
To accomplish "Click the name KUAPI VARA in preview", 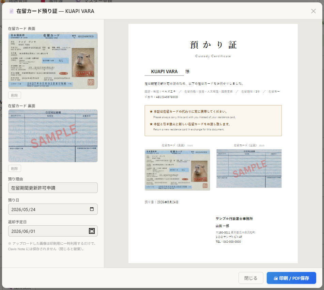I will tap(164, 71).
